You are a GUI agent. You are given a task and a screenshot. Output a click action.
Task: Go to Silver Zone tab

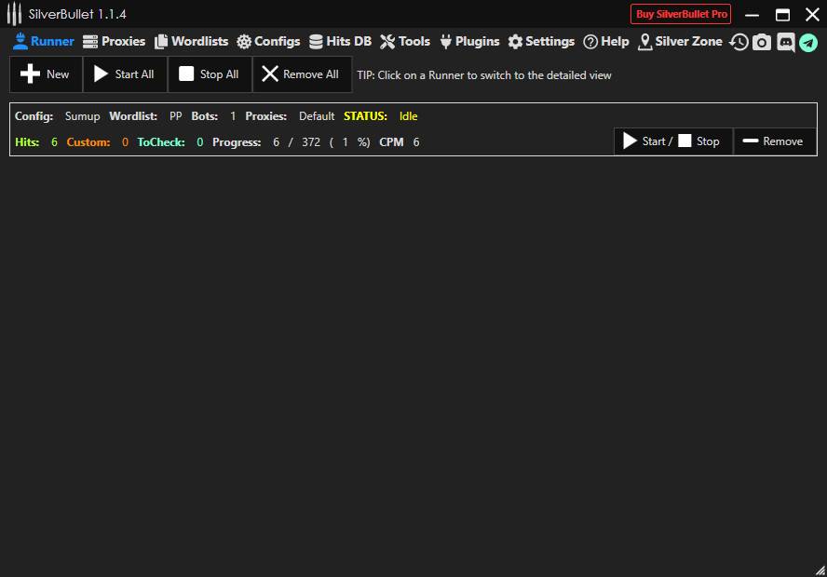pos(680,41)
